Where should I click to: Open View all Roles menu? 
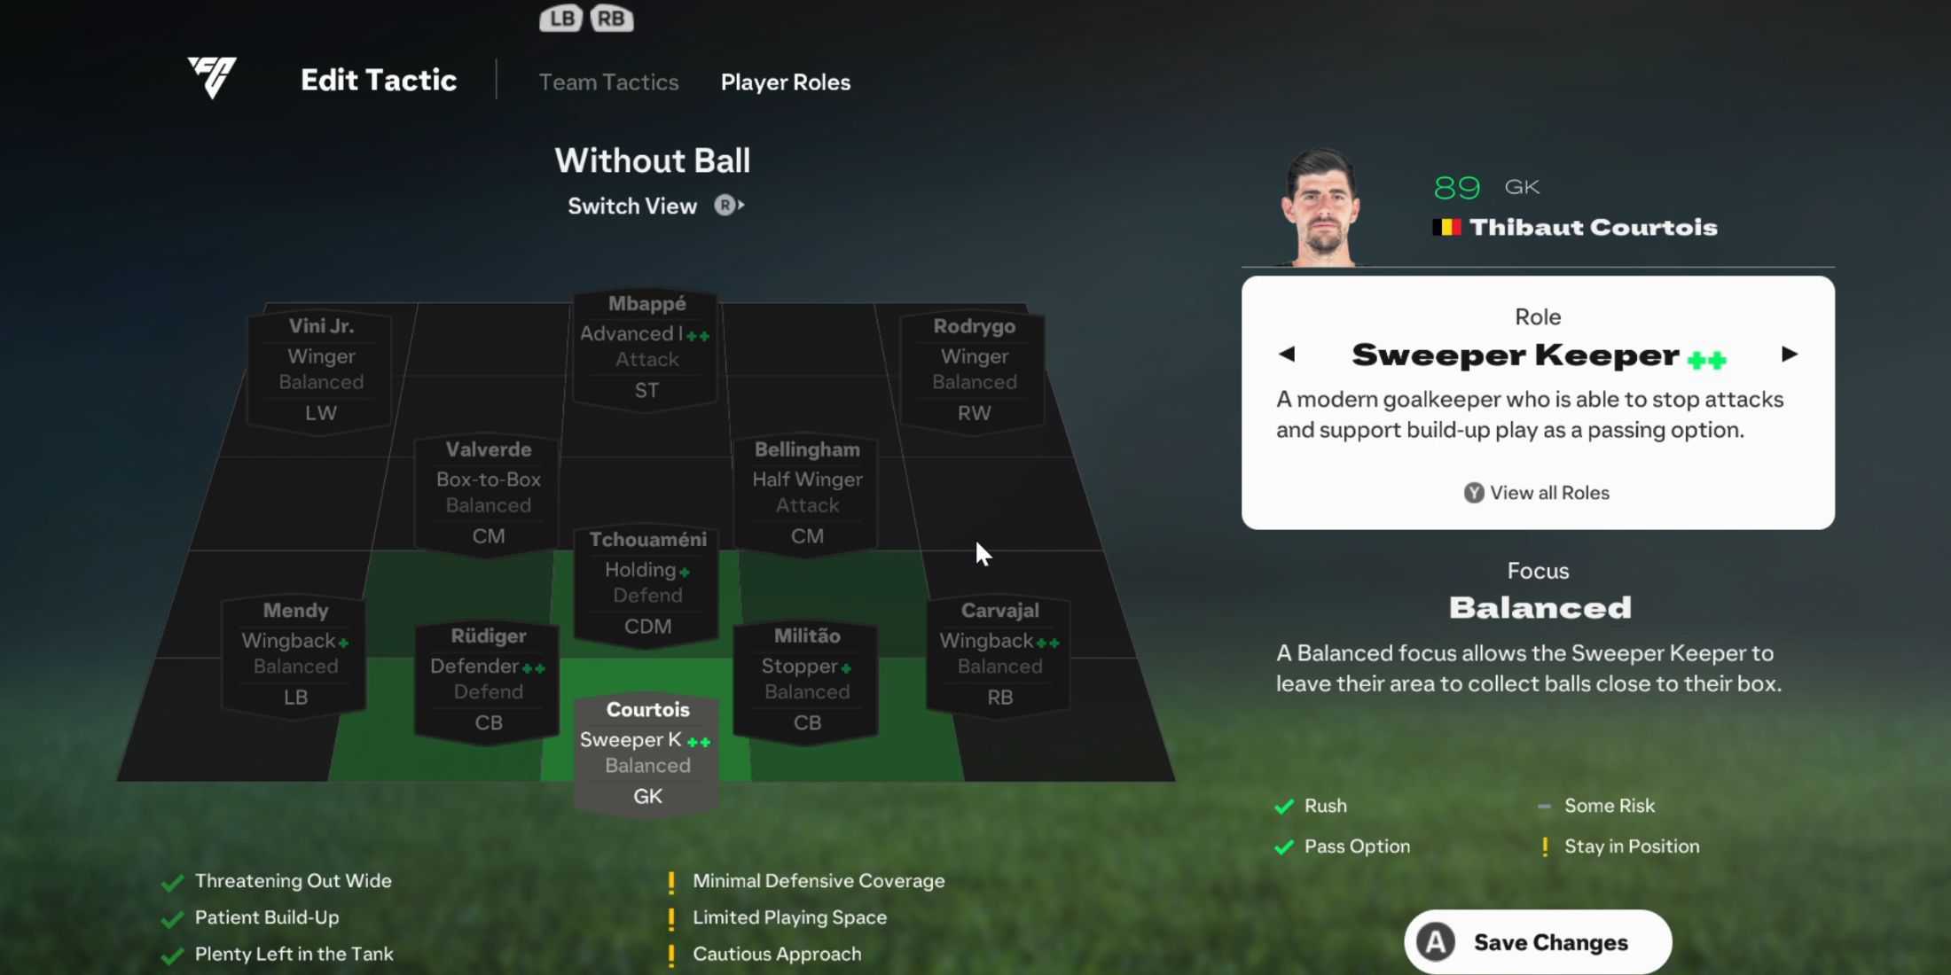(x=1535, y=493)
